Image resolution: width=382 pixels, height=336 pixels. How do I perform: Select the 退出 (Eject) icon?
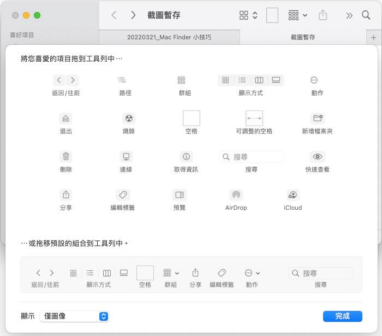[x=65, y=118]
